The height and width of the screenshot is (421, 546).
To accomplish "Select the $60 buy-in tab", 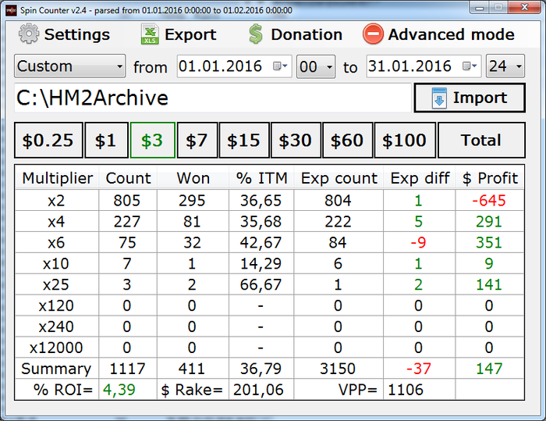I will [348, 141].
